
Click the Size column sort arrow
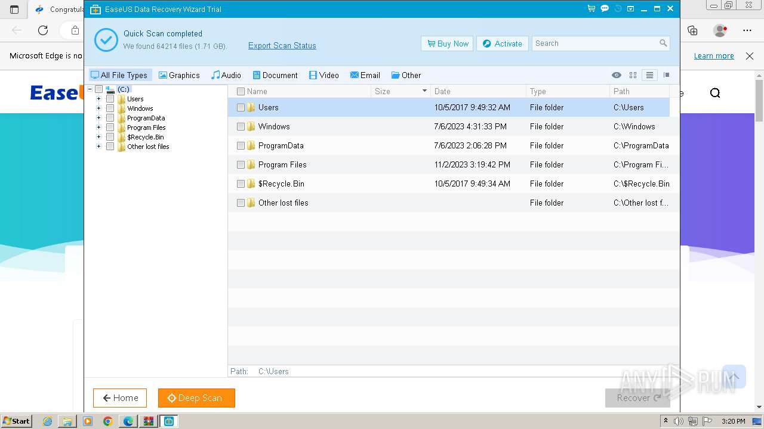click(x=425, y=91)
